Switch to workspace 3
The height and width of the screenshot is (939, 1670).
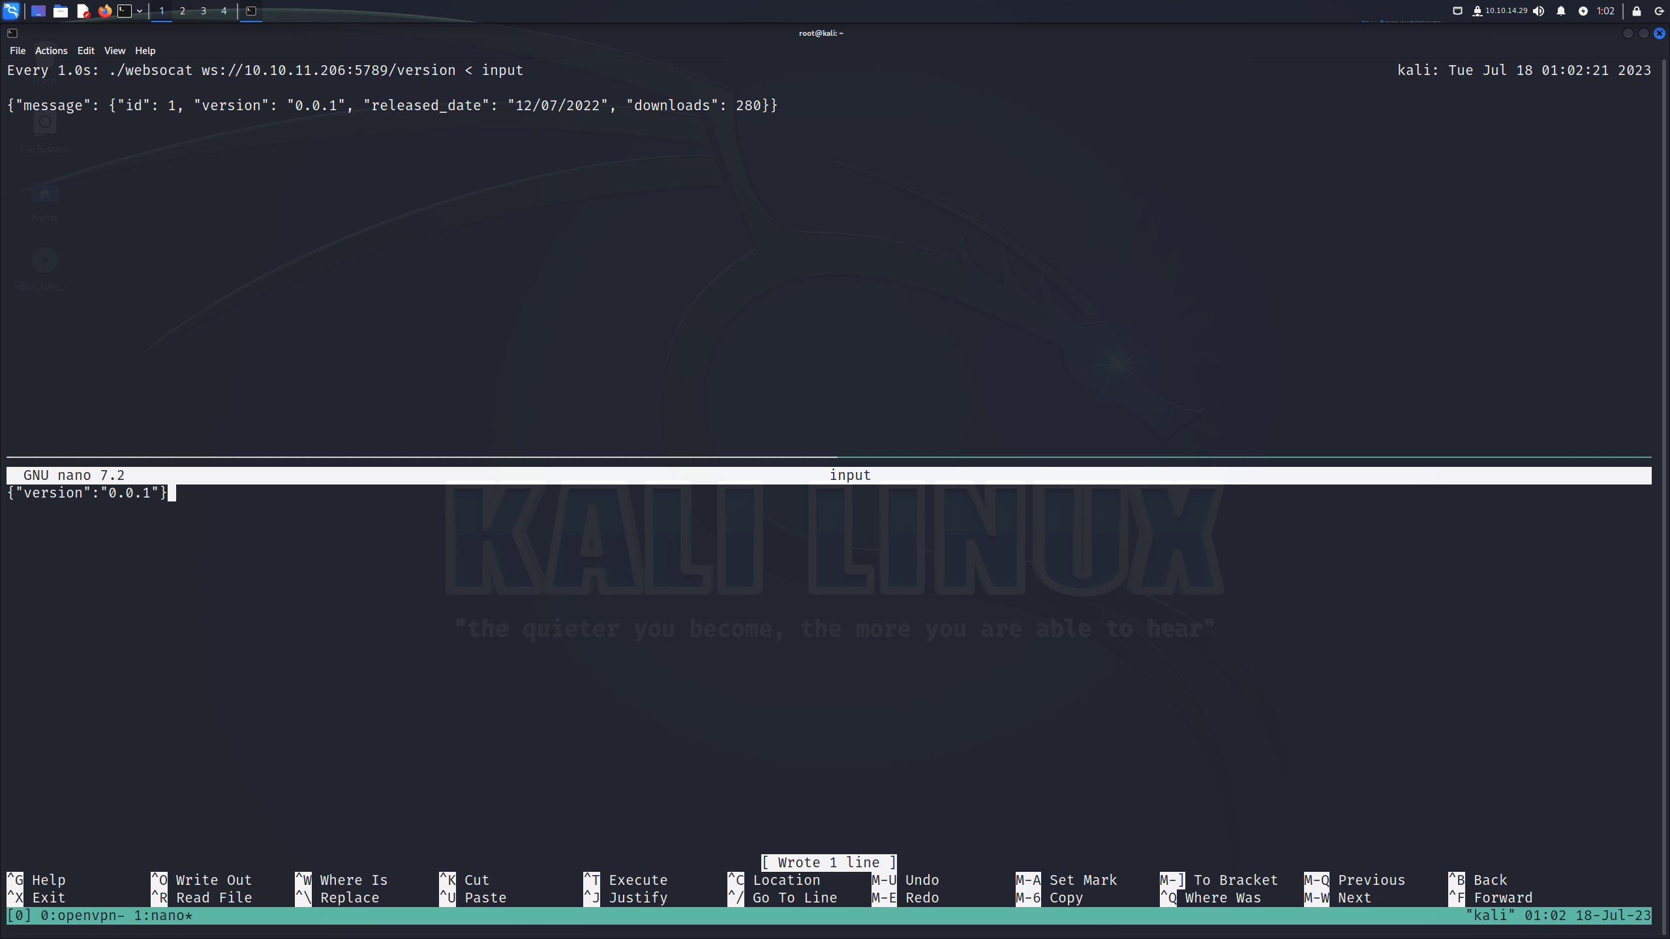pyautogui.click(x=204, y=10)
